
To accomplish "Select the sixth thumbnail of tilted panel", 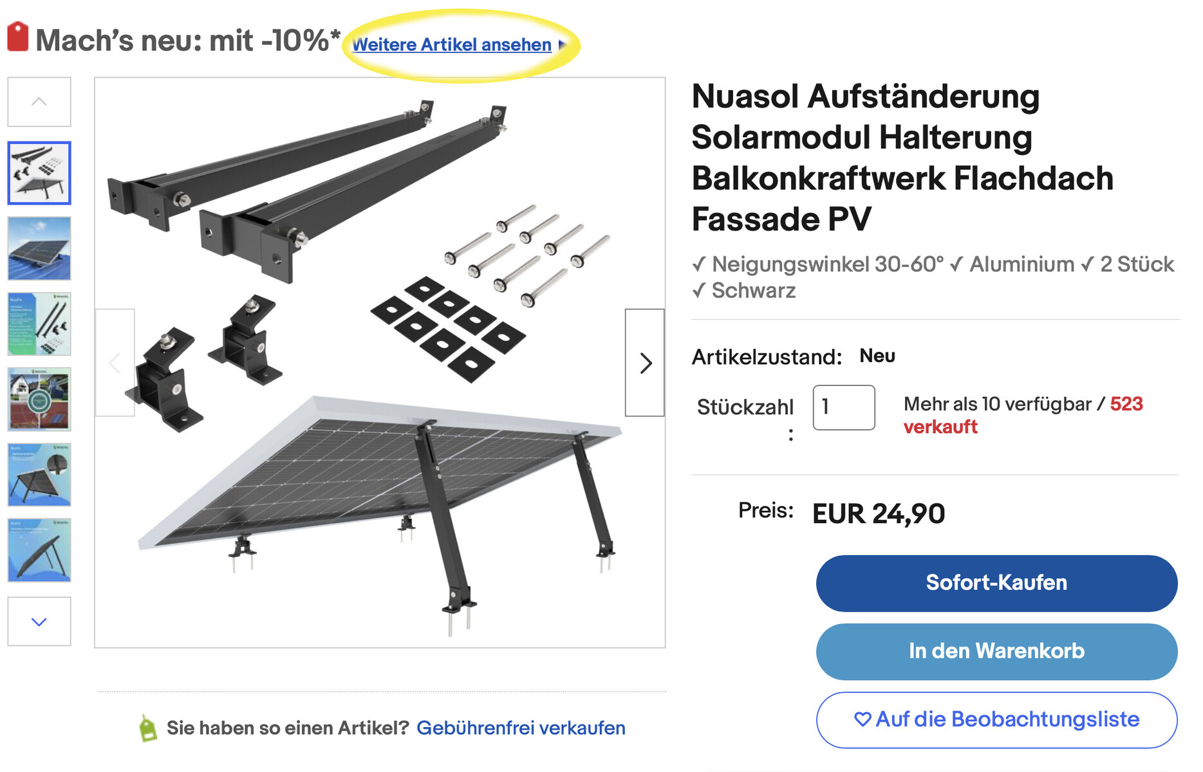I will coord(39,550).
